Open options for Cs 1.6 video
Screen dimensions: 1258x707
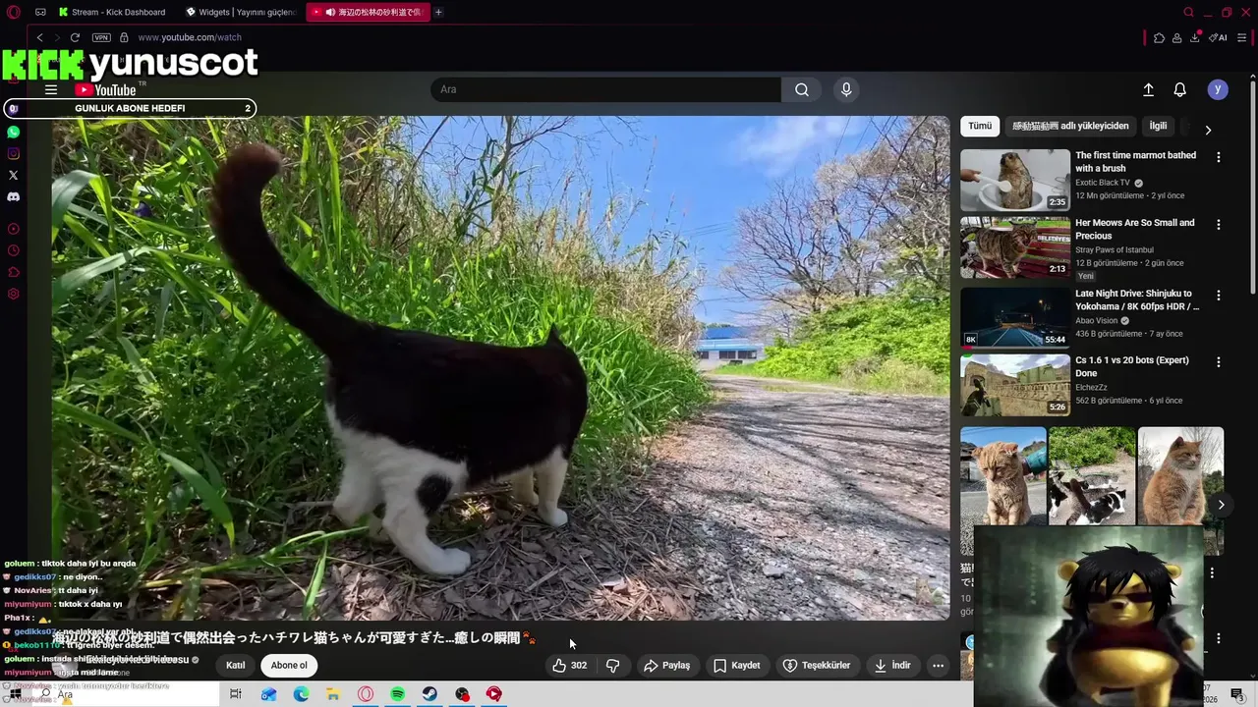pos(1219,362)
